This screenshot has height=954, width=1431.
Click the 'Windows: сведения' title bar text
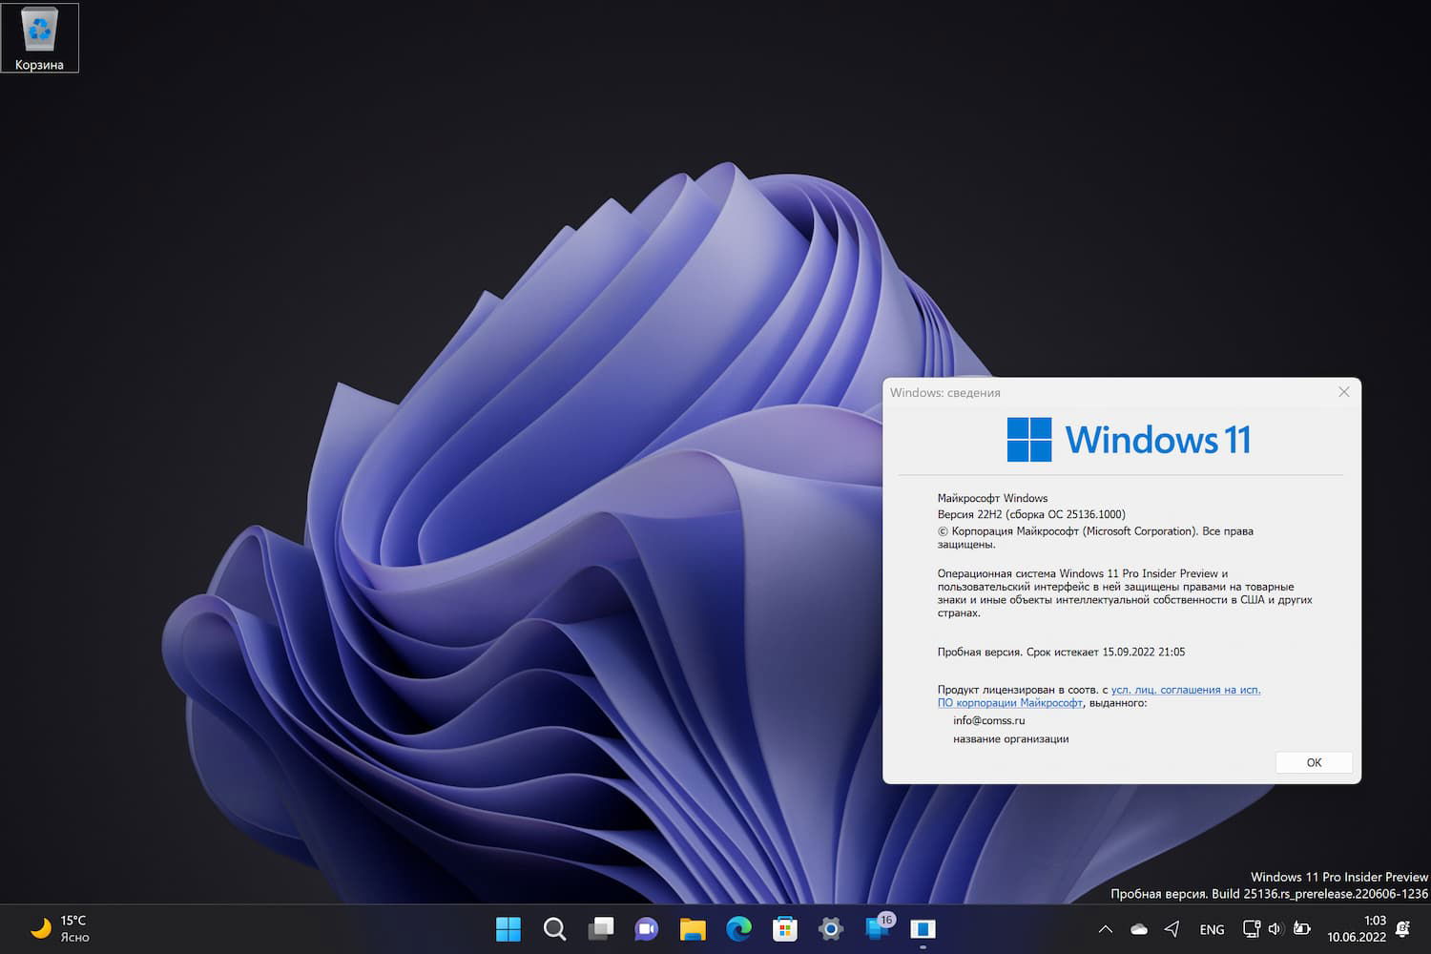[x=945, y=392]
